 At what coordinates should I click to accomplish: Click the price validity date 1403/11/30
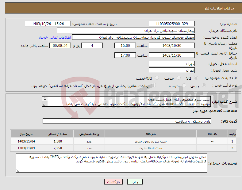pyautogui.click(x=172, y=55)
